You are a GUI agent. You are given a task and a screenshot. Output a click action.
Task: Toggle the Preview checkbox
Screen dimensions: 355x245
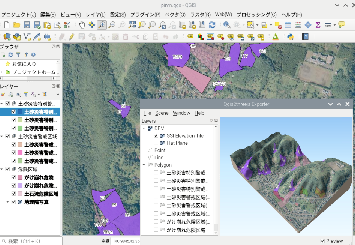323,241
